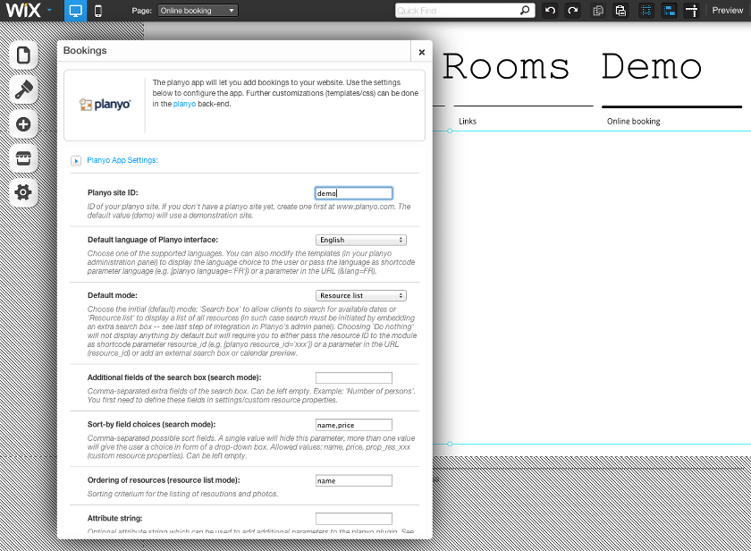
Task: Click 'Default language of Planyo interface:' label
Action: (152, 240)
